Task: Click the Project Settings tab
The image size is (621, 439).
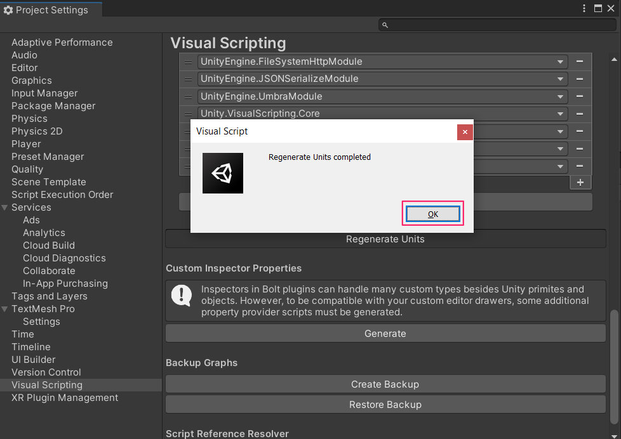Action: pos(51,10)
